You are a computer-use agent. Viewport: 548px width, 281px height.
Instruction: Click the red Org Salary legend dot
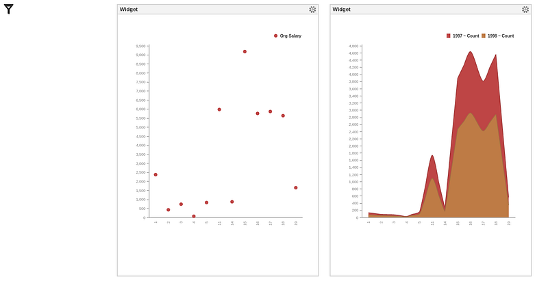click(x=276, y=36)
